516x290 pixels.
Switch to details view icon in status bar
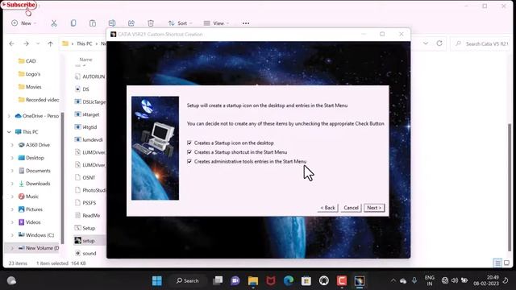[x=497, y=263]
